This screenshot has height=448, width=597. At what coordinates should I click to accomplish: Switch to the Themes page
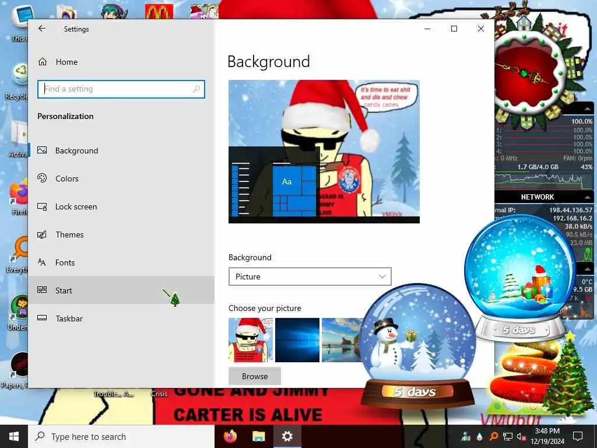121,235
